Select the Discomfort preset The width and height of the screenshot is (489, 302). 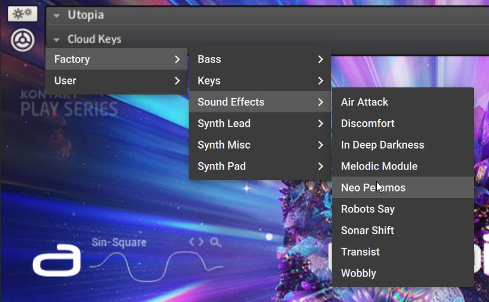coord(403,124)
